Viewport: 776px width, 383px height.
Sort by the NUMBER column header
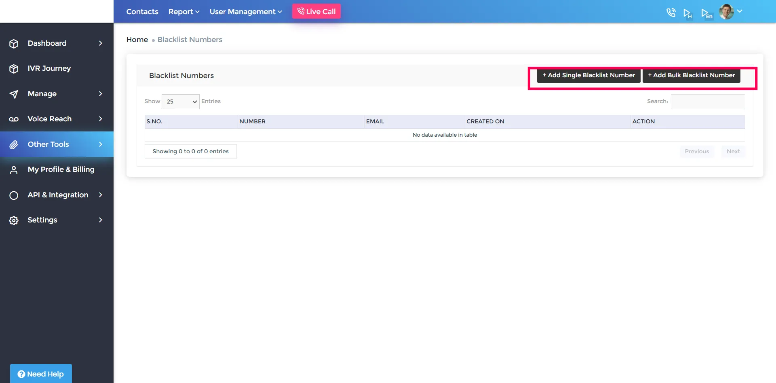[x=301, y=121]
